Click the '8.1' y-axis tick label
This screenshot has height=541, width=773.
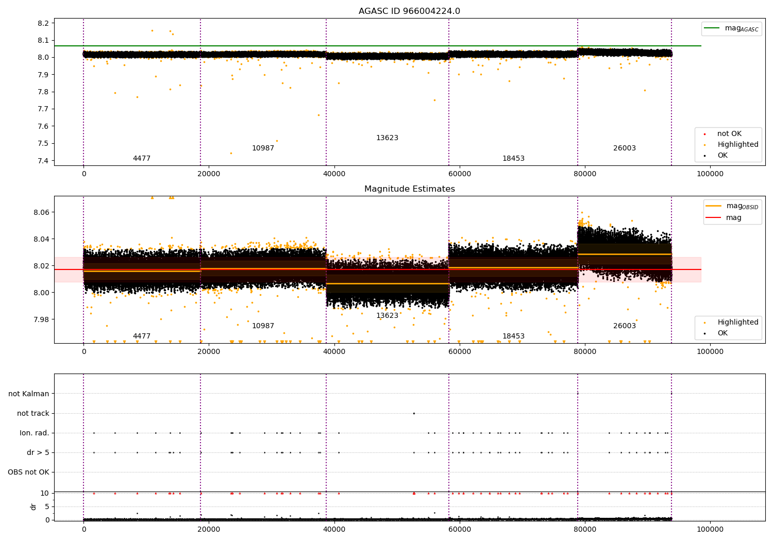[x=43, y=40]
